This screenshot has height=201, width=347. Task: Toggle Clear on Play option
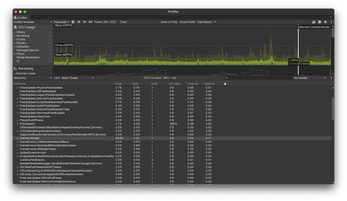[169, 22]
